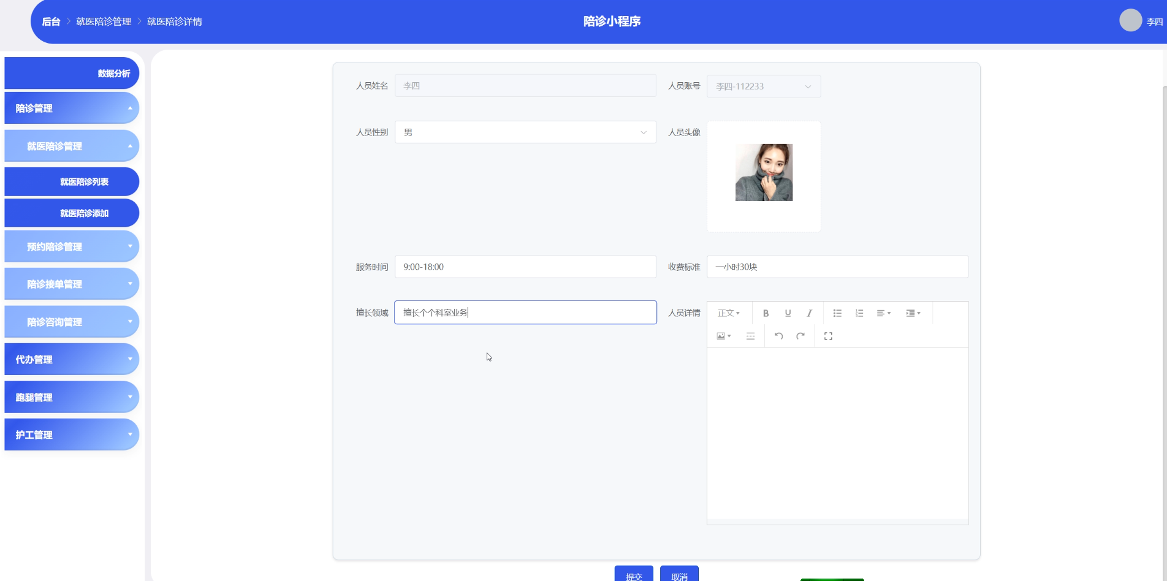The height and width of the screenshot is (581, 1167).
Task: Undo last edit in editor
Action: coord(778,336)
